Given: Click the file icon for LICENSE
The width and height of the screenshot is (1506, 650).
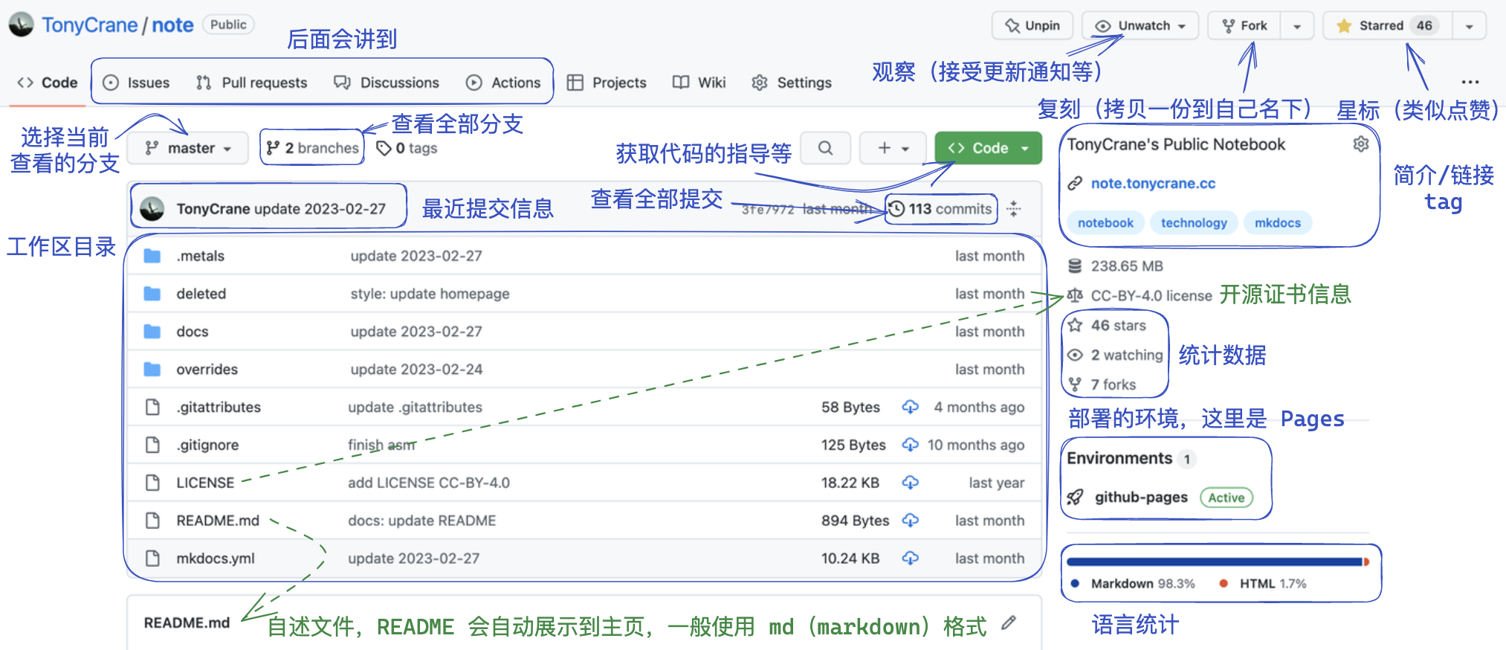Looking at the screenshot, I should click(152, 483).
